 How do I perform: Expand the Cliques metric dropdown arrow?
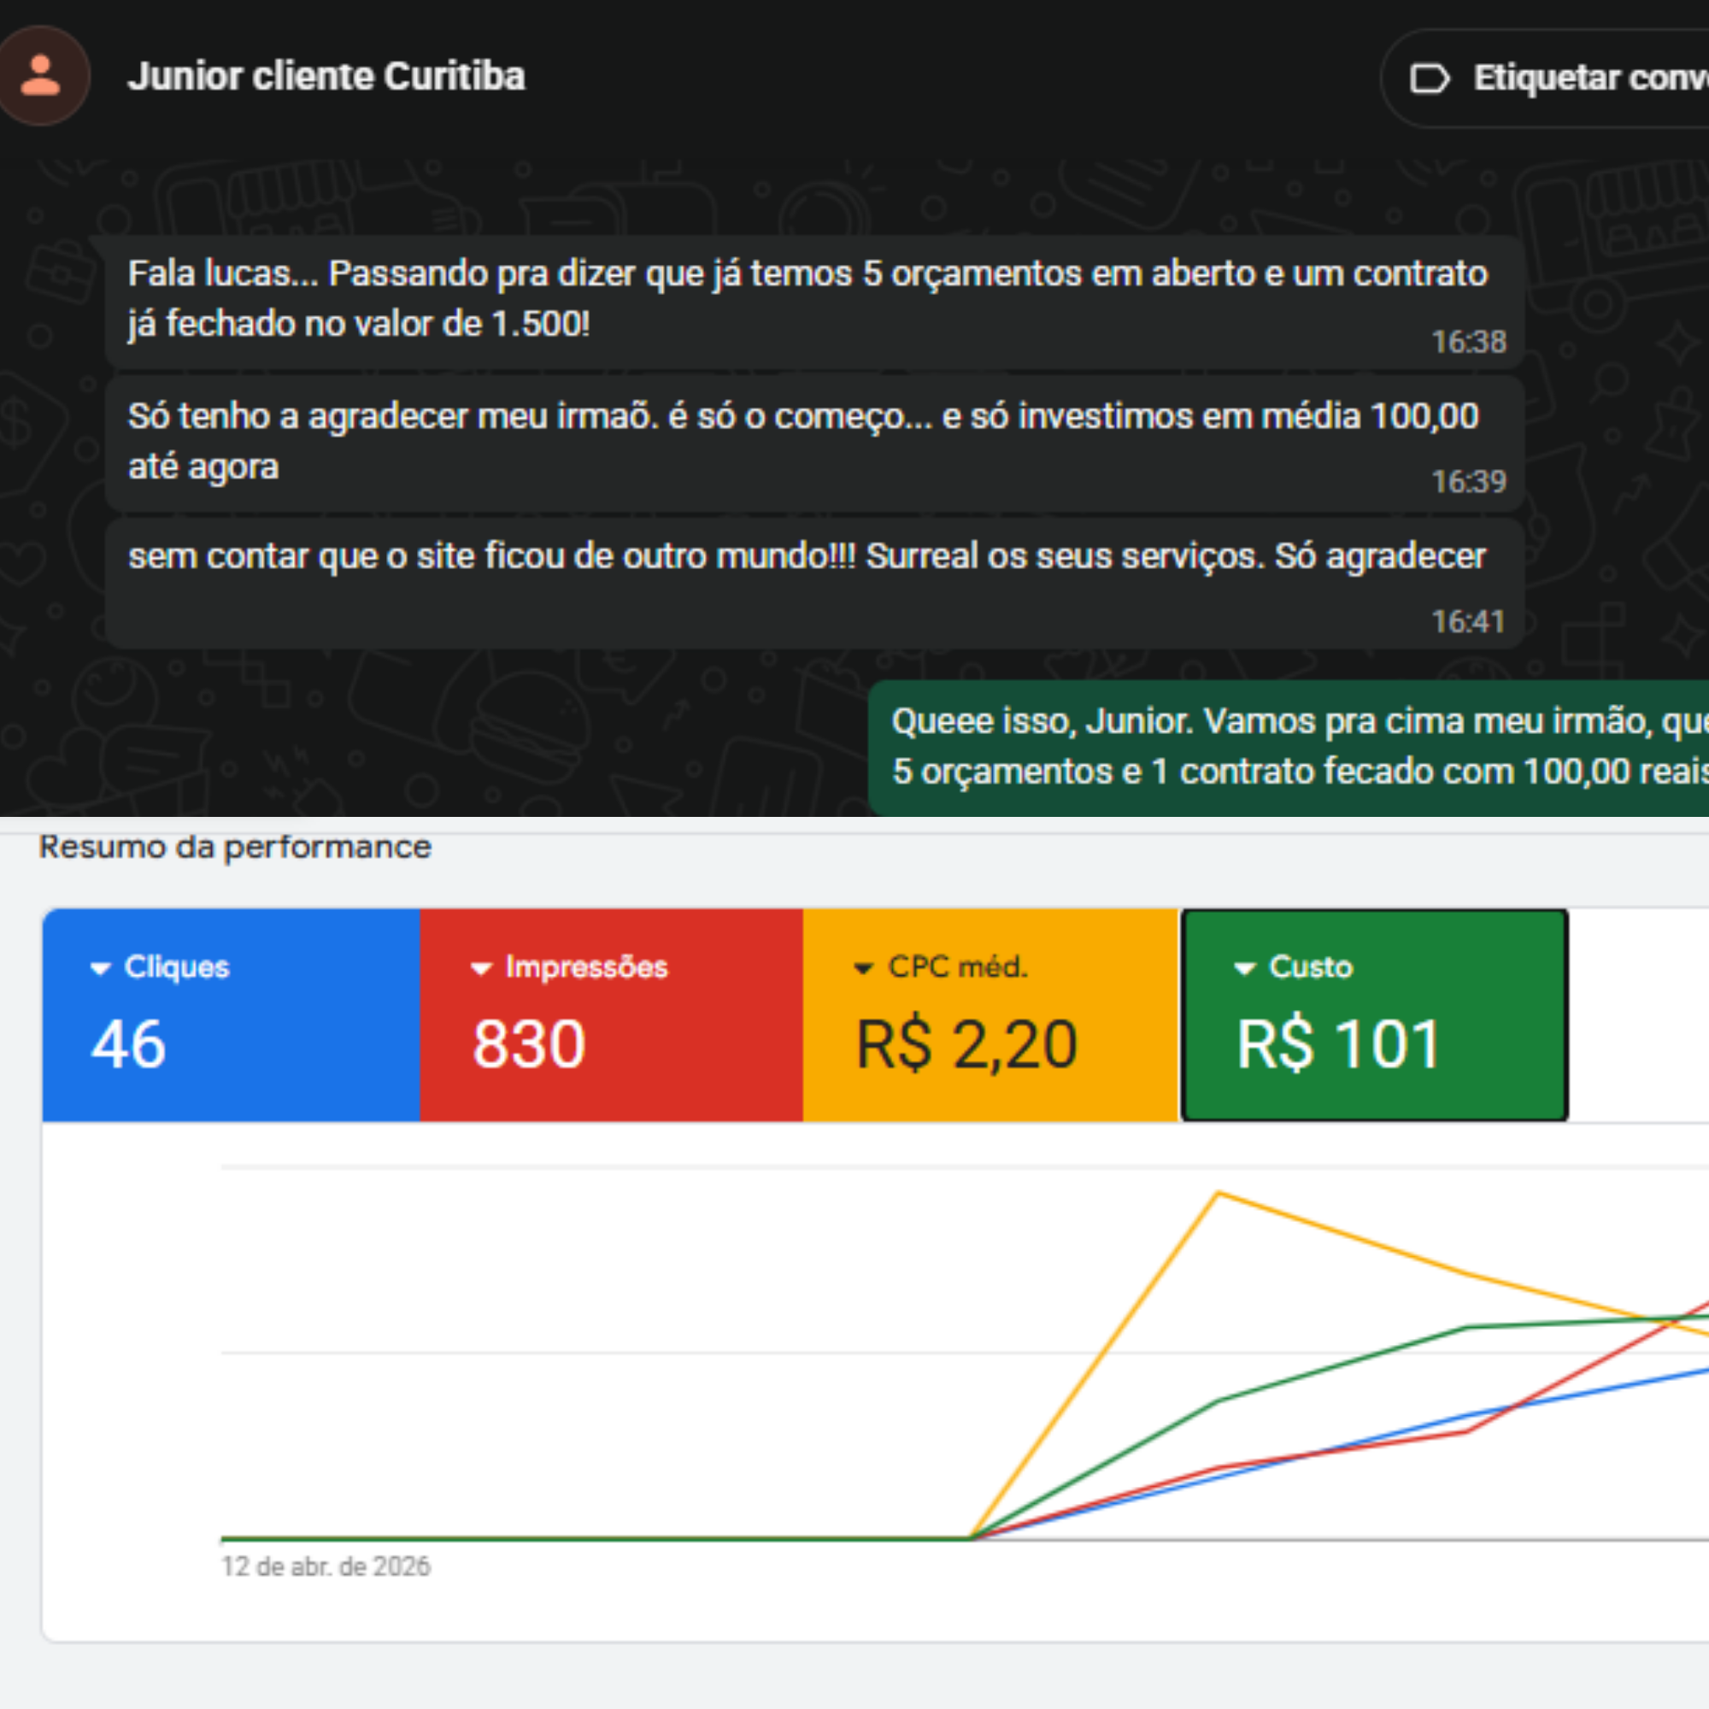tap(100, 969)
